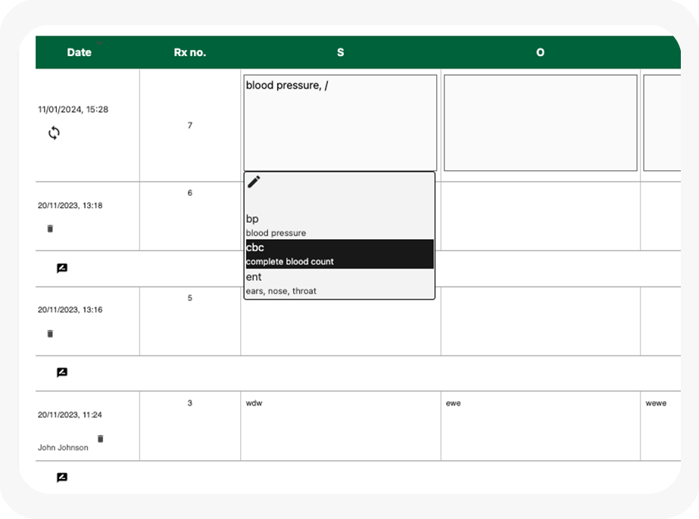The width and height of the screenshot is (699, 519).
Task: Click Rx number 6 cell
Action: pyautogui.click(x=190, y=216)
